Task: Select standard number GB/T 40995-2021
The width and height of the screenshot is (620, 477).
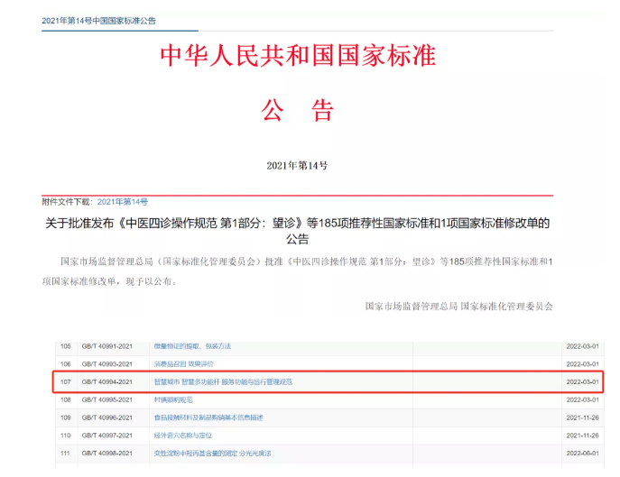Action: coord(107,399)
